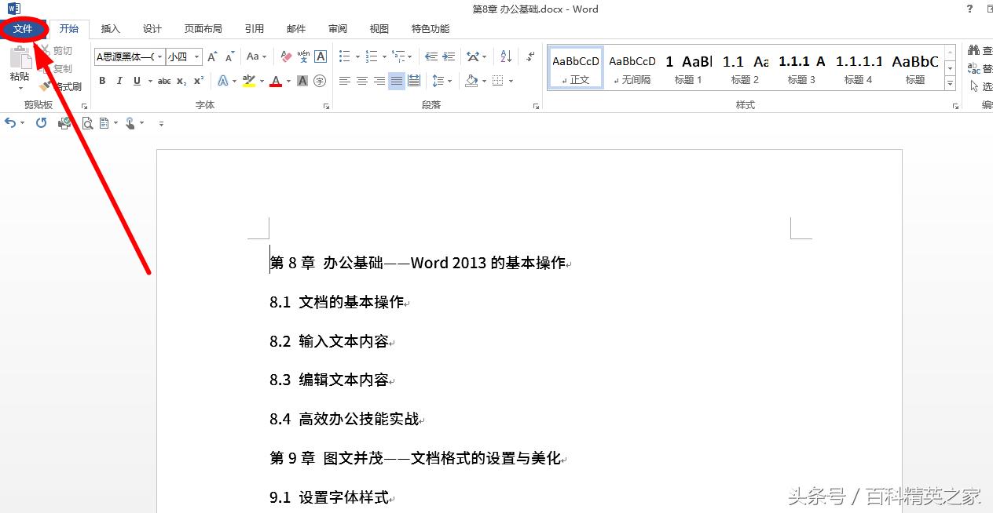Click the bullets list icon
993x513 pixels.
(x=343, y=56)
